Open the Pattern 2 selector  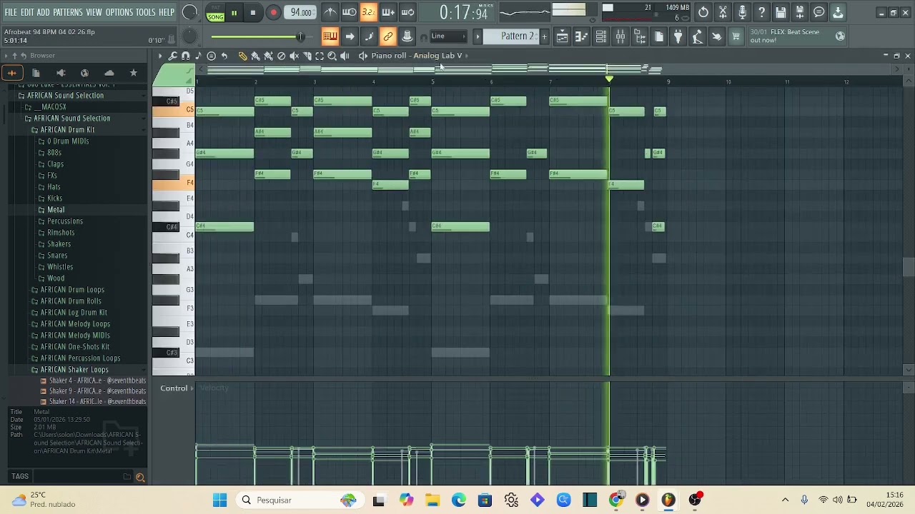[x=511, y=36]
